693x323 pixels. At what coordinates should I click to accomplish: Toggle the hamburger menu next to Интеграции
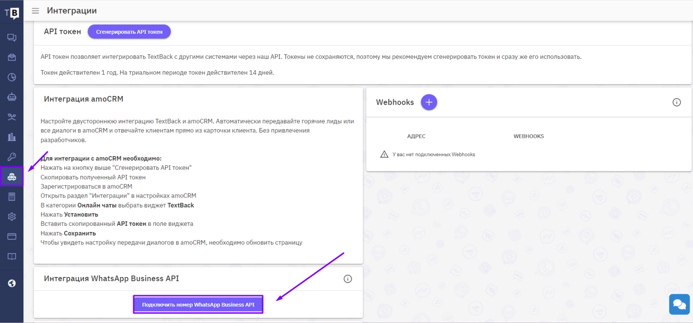point(35,11)
